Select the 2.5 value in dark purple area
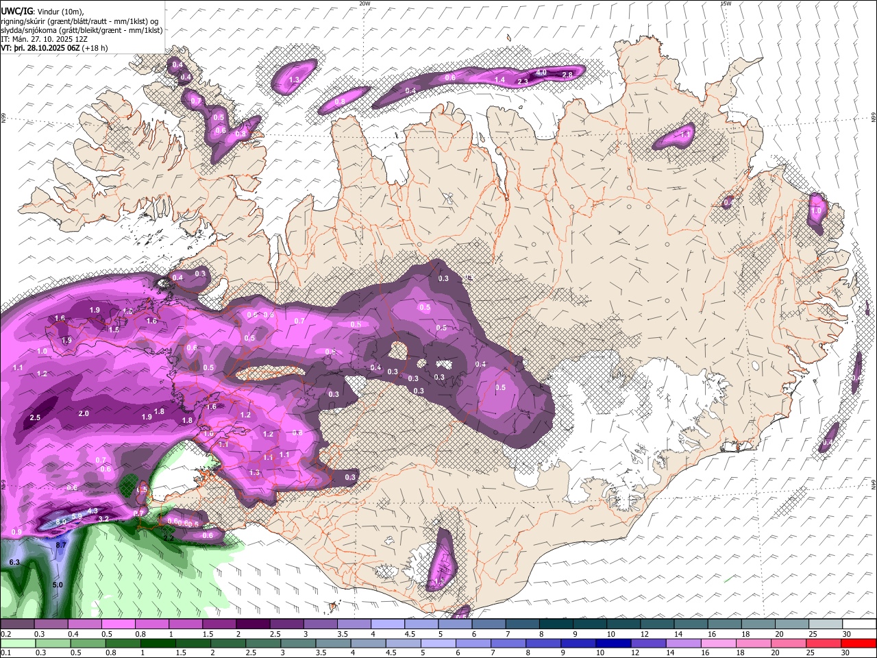 [36, 417]
